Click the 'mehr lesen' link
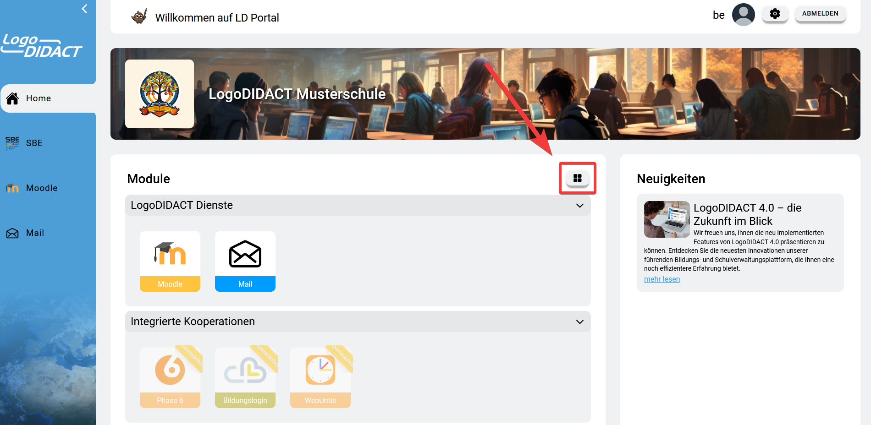This screenshot has width=871, height=425. point(662,279)
